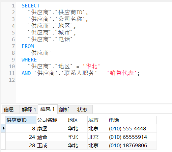
Task: Select the cell with supplier ID 8
Action: (21, 128)
